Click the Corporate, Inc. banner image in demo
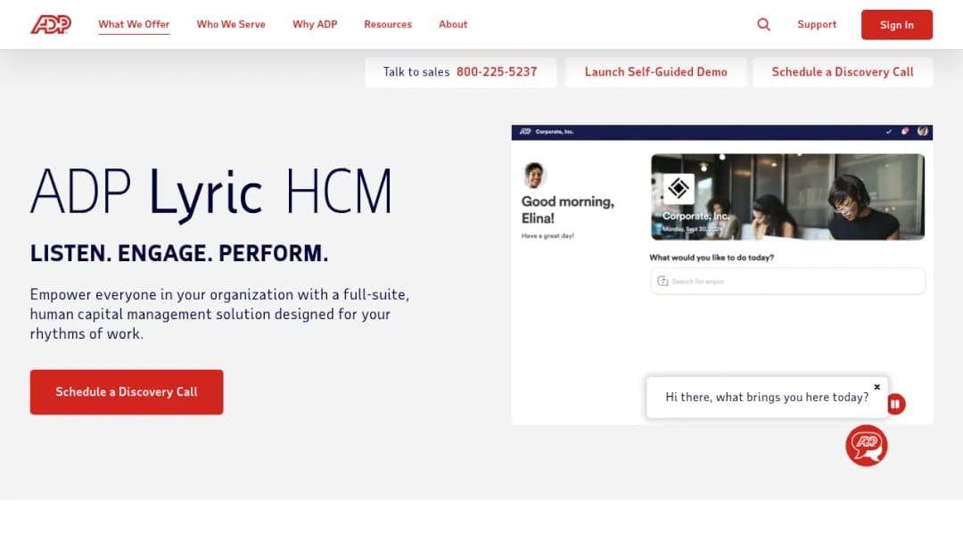 click(x=787, y=196)
